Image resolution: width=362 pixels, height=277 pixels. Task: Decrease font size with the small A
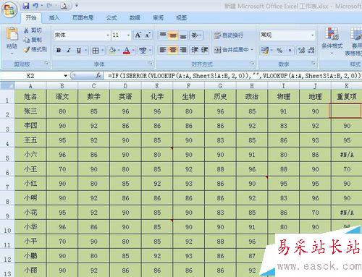(x=148, y=35)
